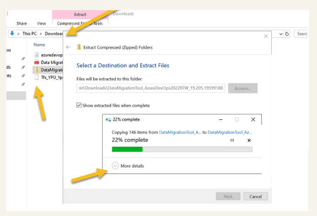Select Downloads breadcrumb in address bar

[54, 34]
